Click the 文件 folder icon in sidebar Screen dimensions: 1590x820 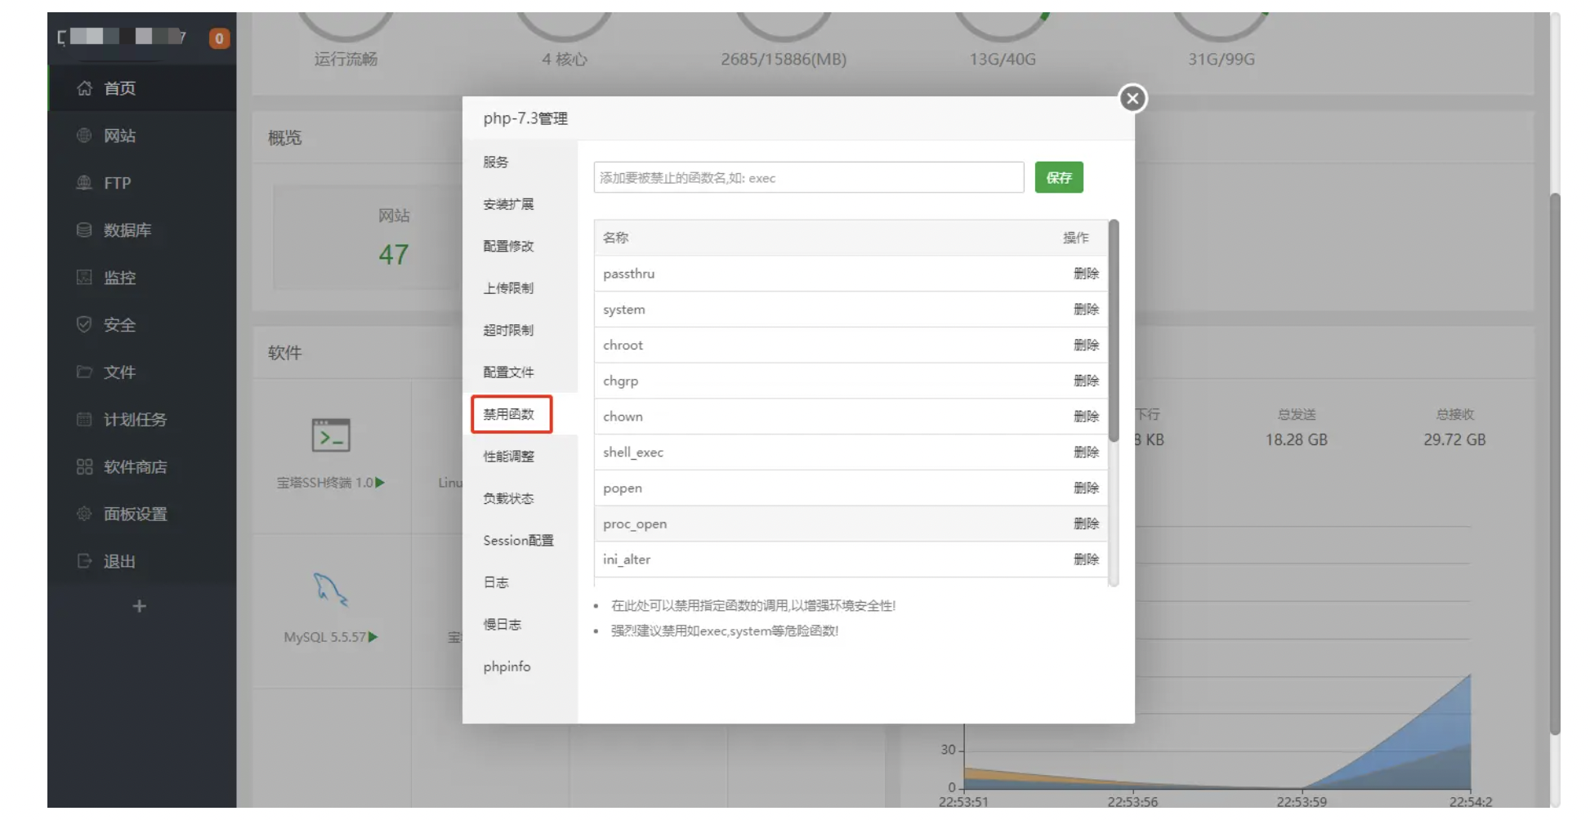84,372
